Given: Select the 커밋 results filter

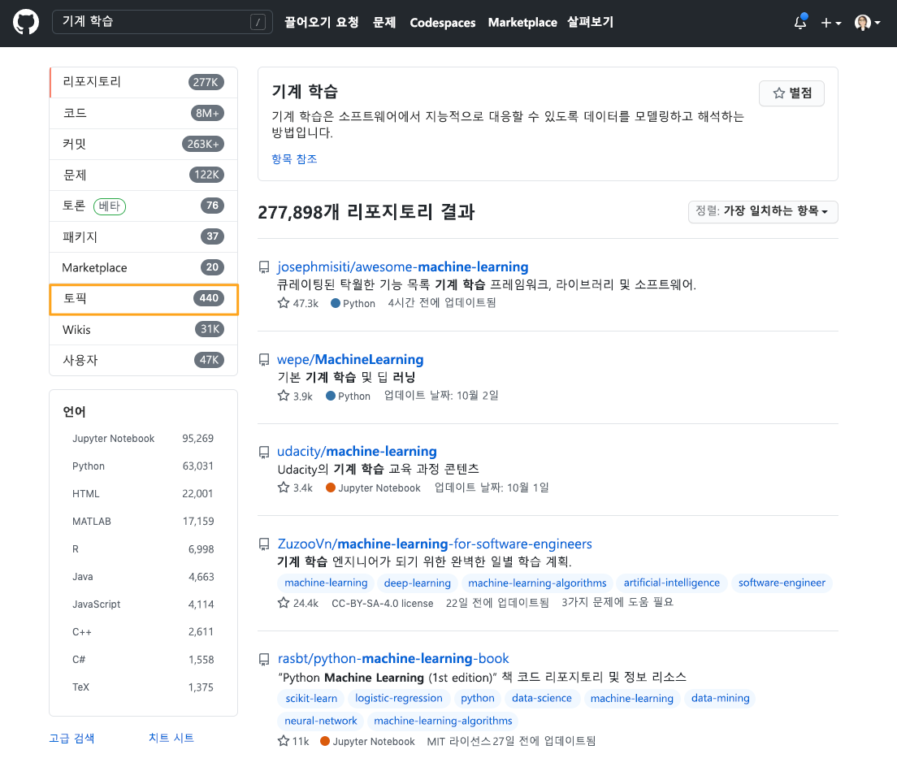Looking at the screenshot, I should coord(143,144).
